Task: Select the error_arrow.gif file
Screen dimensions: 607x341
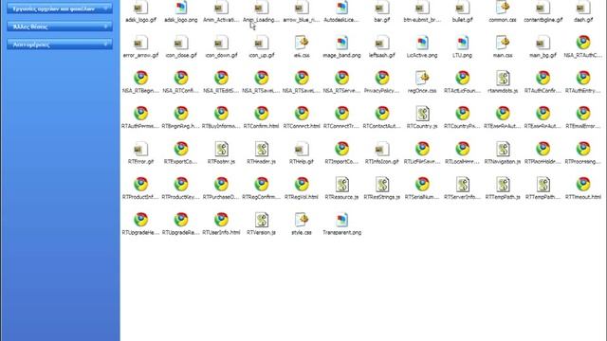Action: [x=141, y=43]
